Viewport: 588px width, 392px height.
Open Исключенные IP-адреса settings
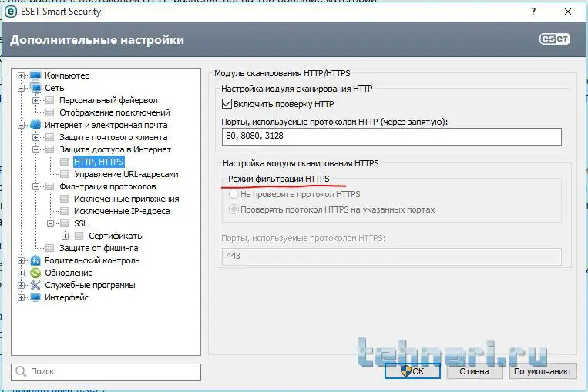coord(122,211)
